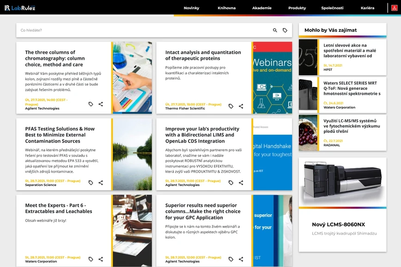Click the LabRulez logo

[x=20, y=8]
